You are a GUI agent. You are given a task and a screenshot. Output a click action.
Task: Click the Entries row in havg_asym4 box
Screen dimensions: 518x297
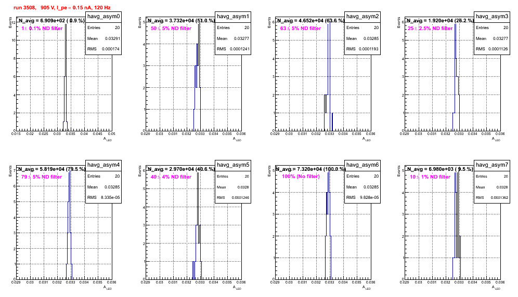[103, 176]
